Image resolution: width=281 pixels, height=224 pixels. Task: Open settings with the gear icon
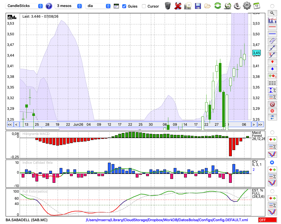pos(247,6)
